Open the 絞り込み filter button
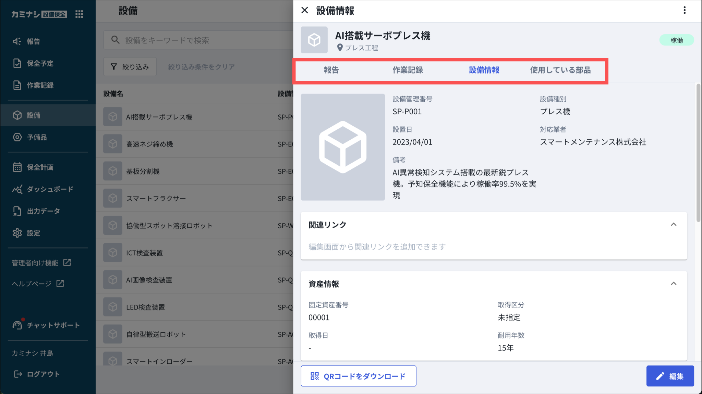Viewport: 702px width, 394px height. tap(130, 67)
